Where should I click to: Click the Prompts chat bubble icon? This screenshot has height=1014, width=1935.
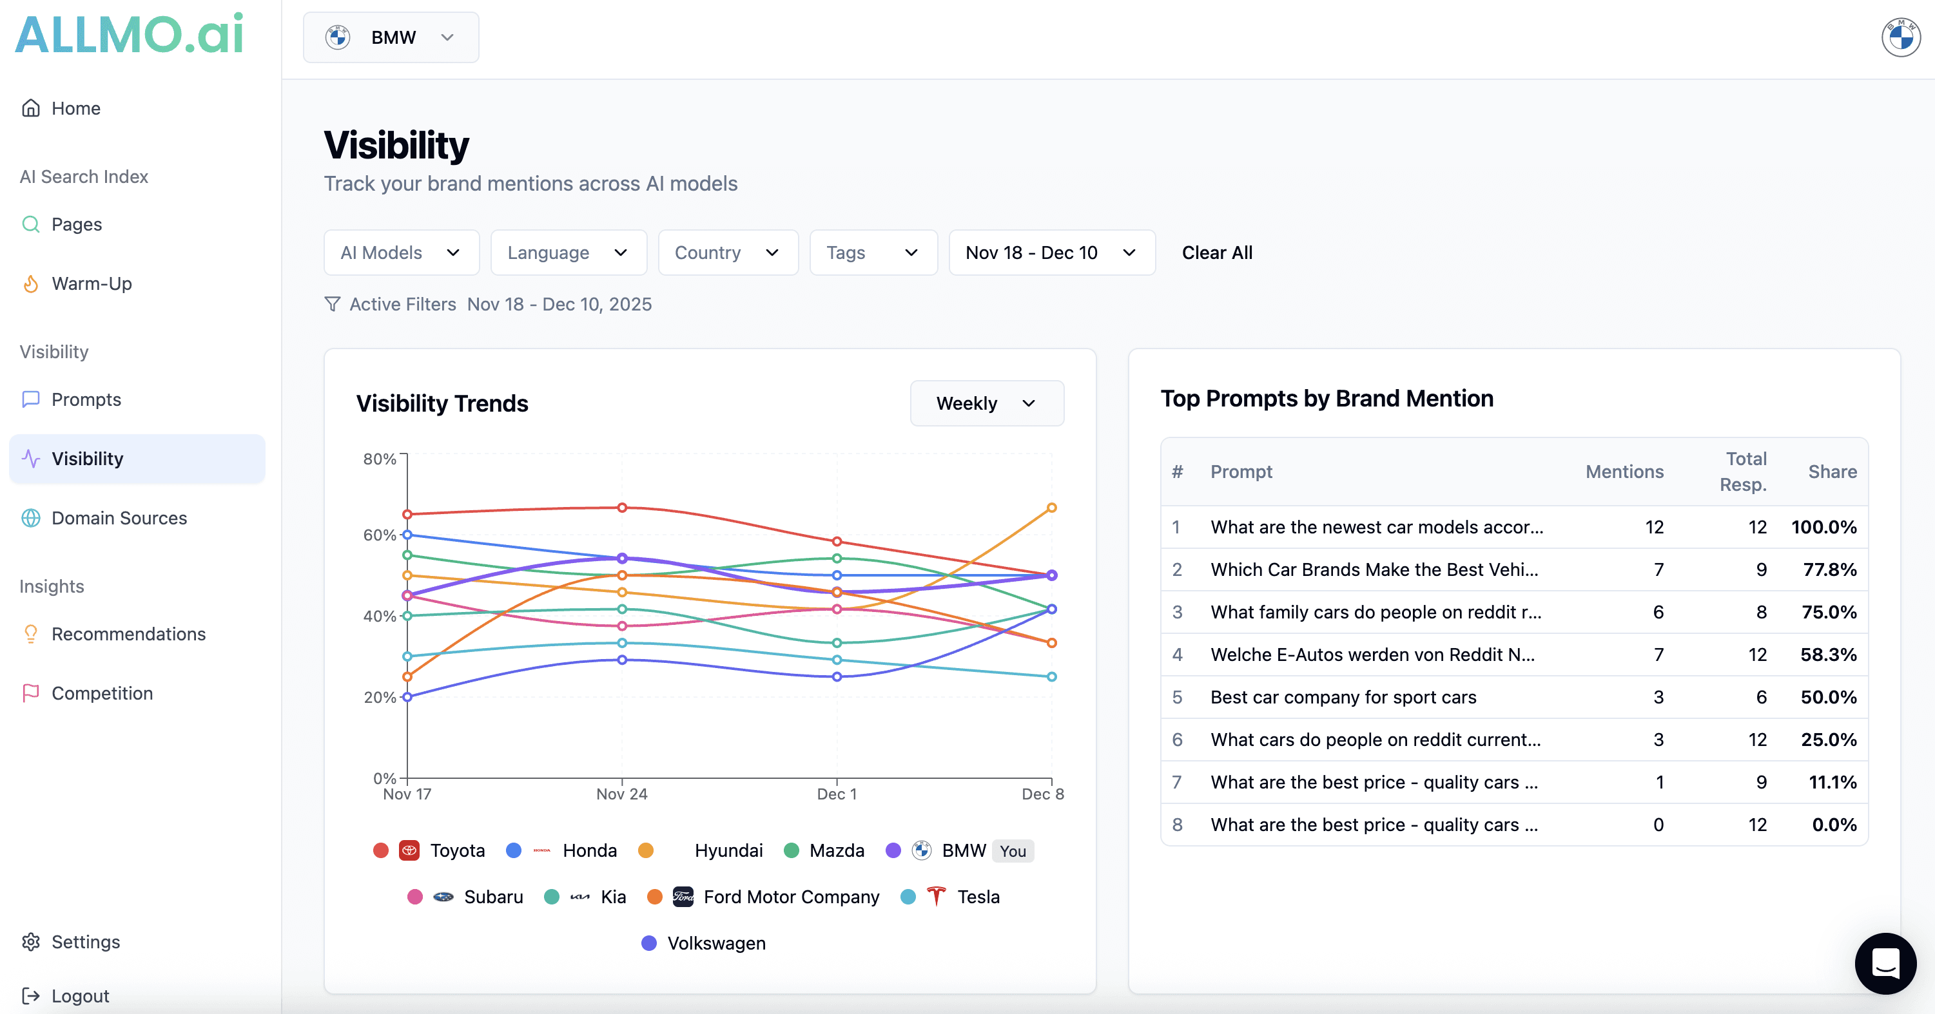pyautogui.click(x=31, y=399)
